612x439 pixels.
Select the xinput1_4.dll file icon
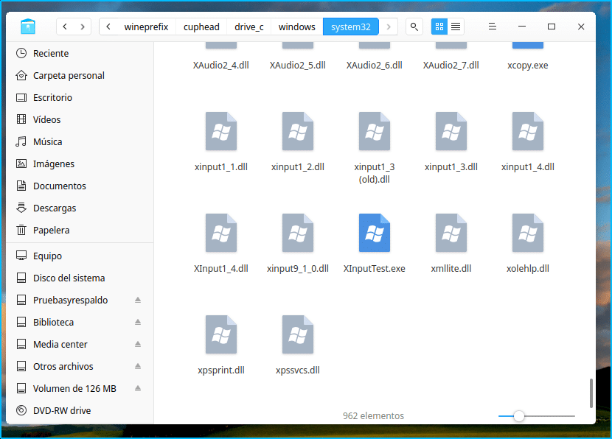[528, 131]
